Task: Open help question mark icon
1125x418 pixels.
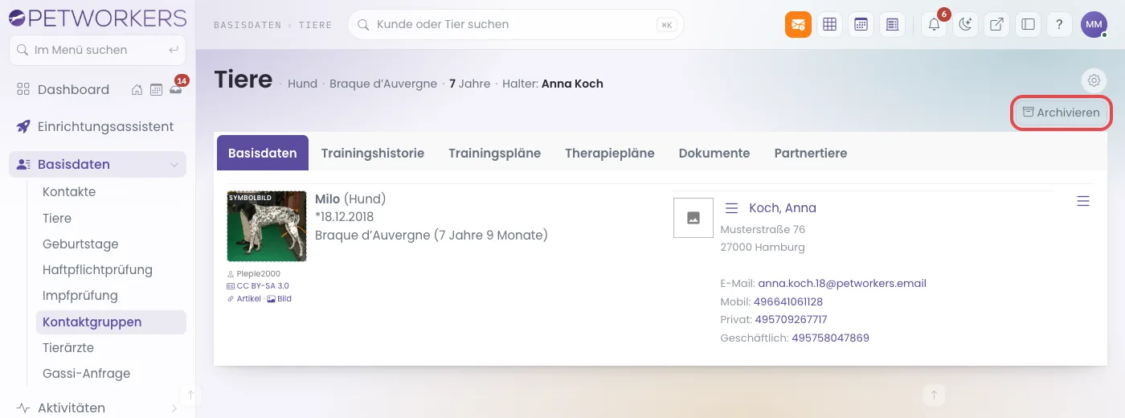Action: (x=1059, y=24)
